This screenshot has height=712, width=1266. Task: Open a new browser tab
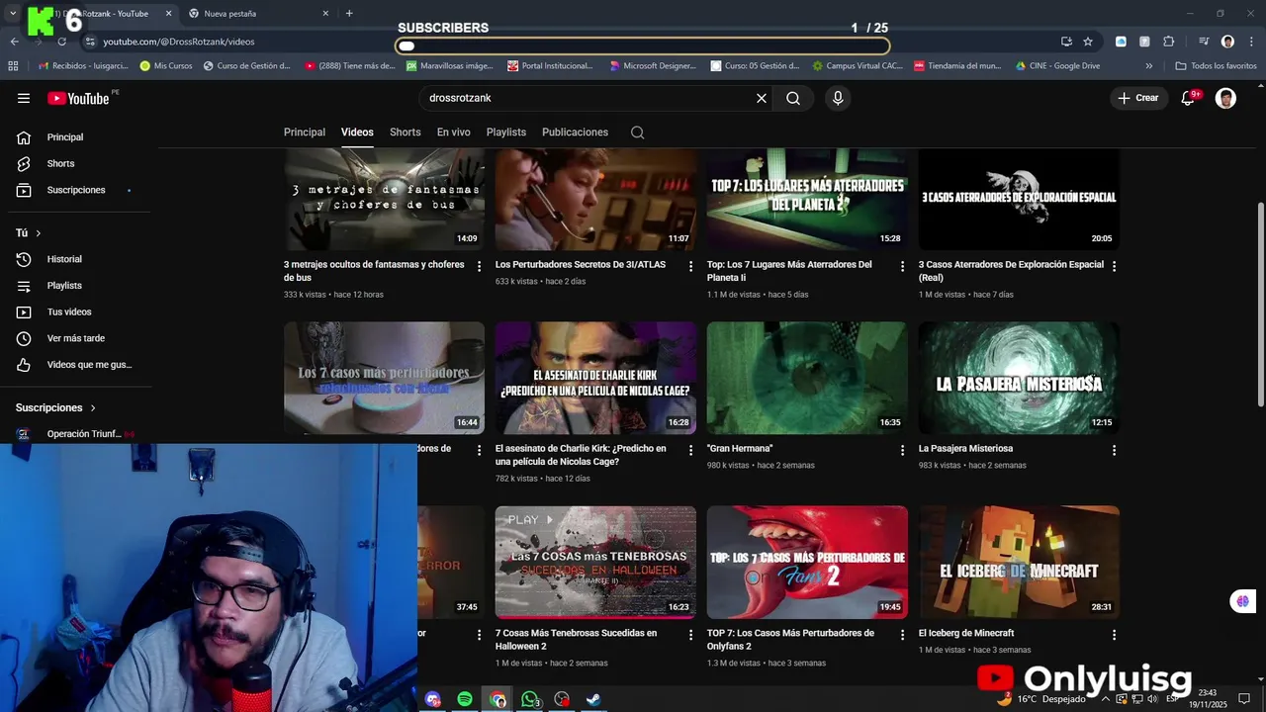pos(349,14)
